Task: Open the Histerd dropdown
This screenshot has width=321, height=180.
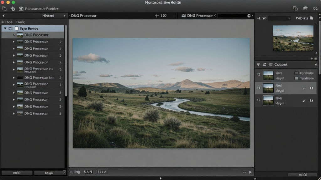Action: pos(53,16)
